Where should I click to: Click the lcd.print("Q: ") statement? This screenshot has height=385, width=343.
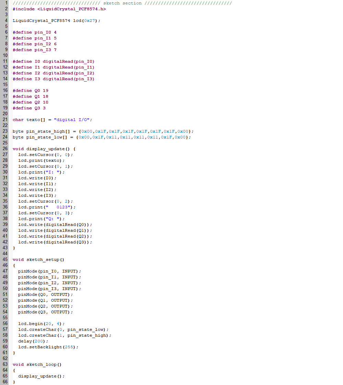click(x=41, y=219)
